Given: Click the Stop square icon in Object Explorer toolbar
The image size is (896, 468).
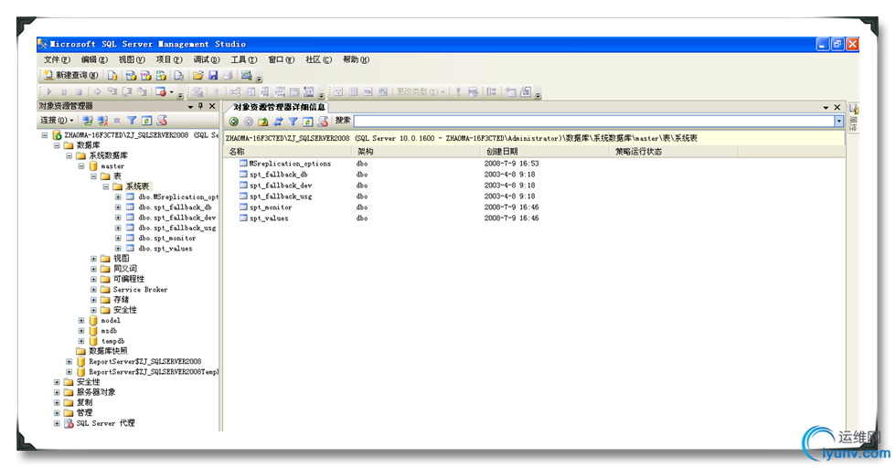Looking at the screenshot, I should pyautogui.click(x=117, y=121).
